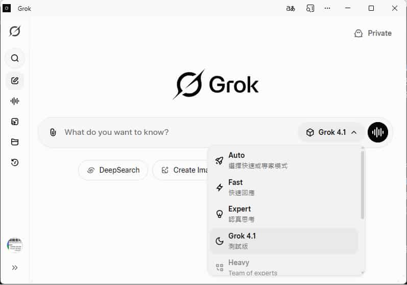The image size is (407, 285).
Task: Expand the sidebar with the double chevron
Action: (x=15, y=268)
